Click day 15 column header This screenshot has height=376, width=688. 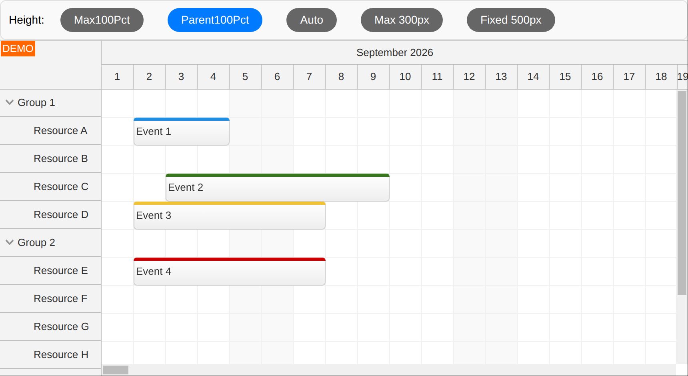click(565, 77)
